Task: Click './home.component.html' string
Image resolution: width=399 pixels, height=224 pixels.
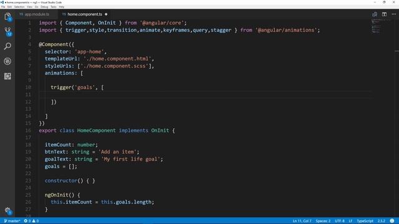Action: (117, 58)
